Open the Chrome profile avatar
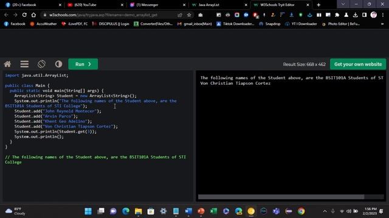This screenshot has width=389, height=218. pyautogui.click(x=374, y=15)
